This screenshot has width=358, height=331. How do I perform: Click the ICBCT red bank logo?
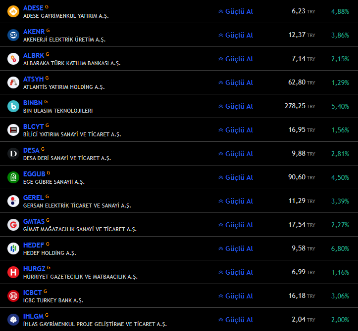tap(13, 296)
